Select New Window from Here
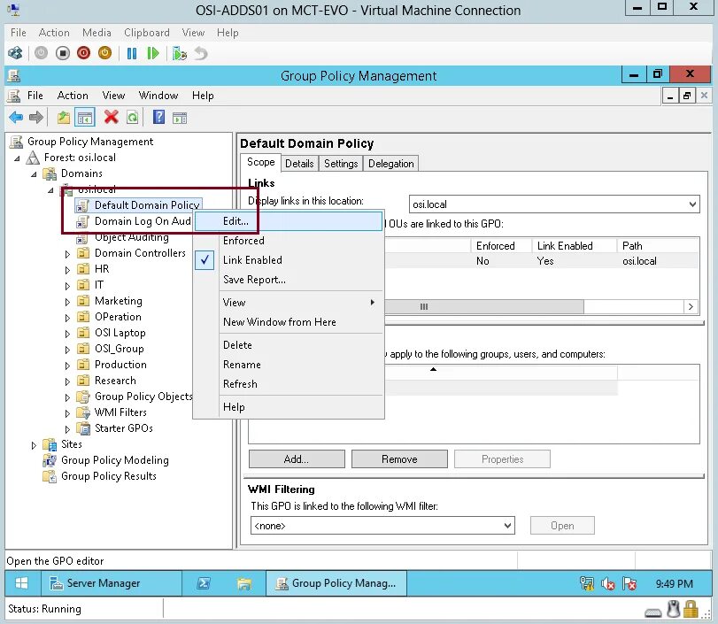This screenshot has height=624, width=718. (x=289, y=322)
